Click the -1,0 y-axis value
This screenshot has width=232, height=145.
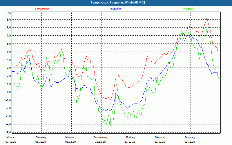pos(8,100)
